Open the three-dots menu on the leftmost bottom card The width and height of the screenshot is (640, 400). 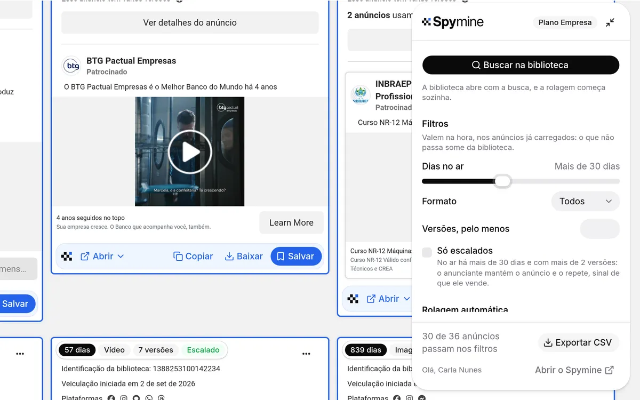(x=20, y=354)
